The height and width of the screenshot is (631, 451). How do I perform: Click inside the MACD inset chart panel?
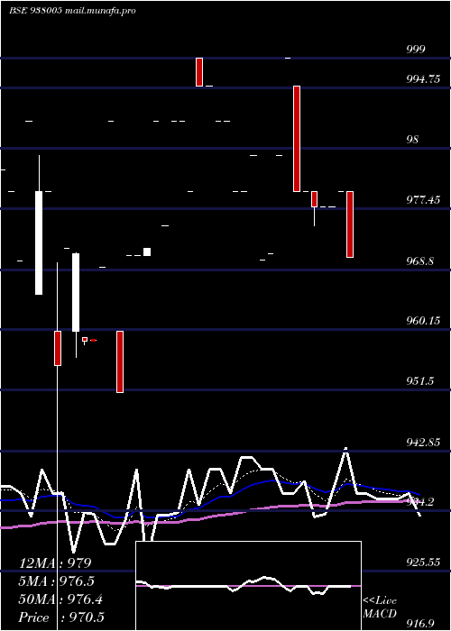248,586
